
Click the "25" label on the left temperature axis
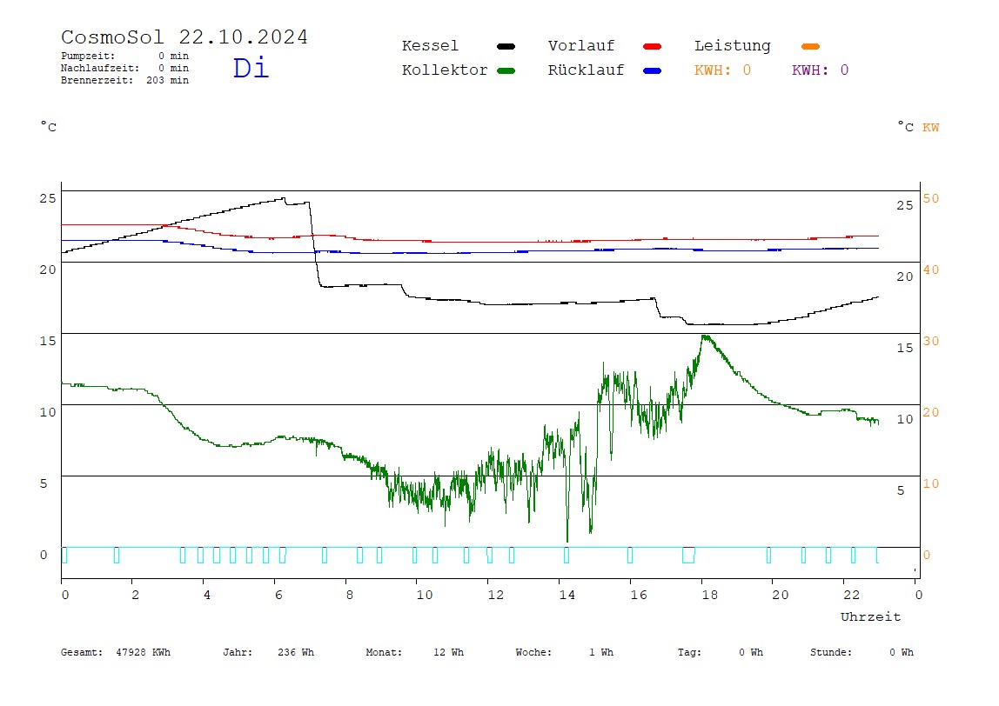48,198
